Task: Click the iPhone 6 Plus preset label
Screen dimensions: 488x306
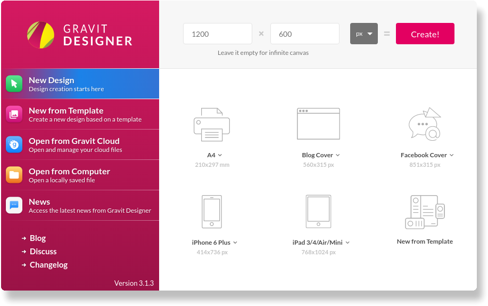Action: pyautogui.click(x=211, y=243)
